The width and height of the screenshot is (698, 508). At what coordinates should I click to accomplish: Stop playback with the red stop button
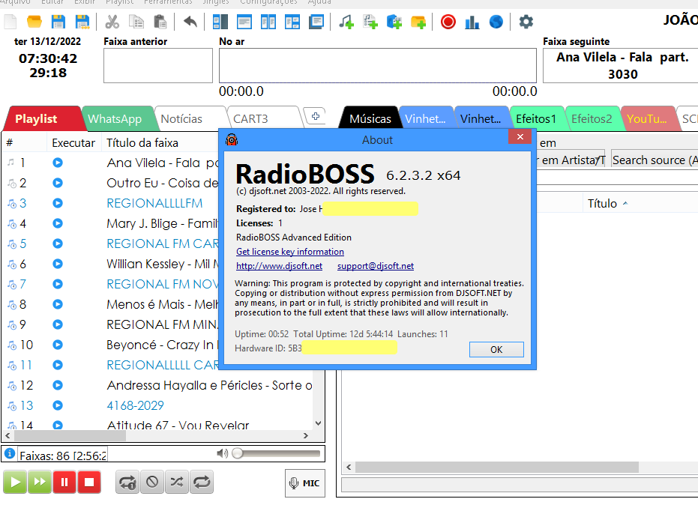89,483
